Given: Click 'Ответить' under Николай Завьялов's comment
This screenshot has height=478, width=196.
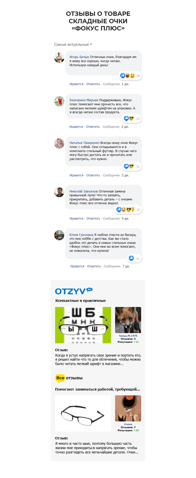Looking at the screenshot, I should point(93,219).
